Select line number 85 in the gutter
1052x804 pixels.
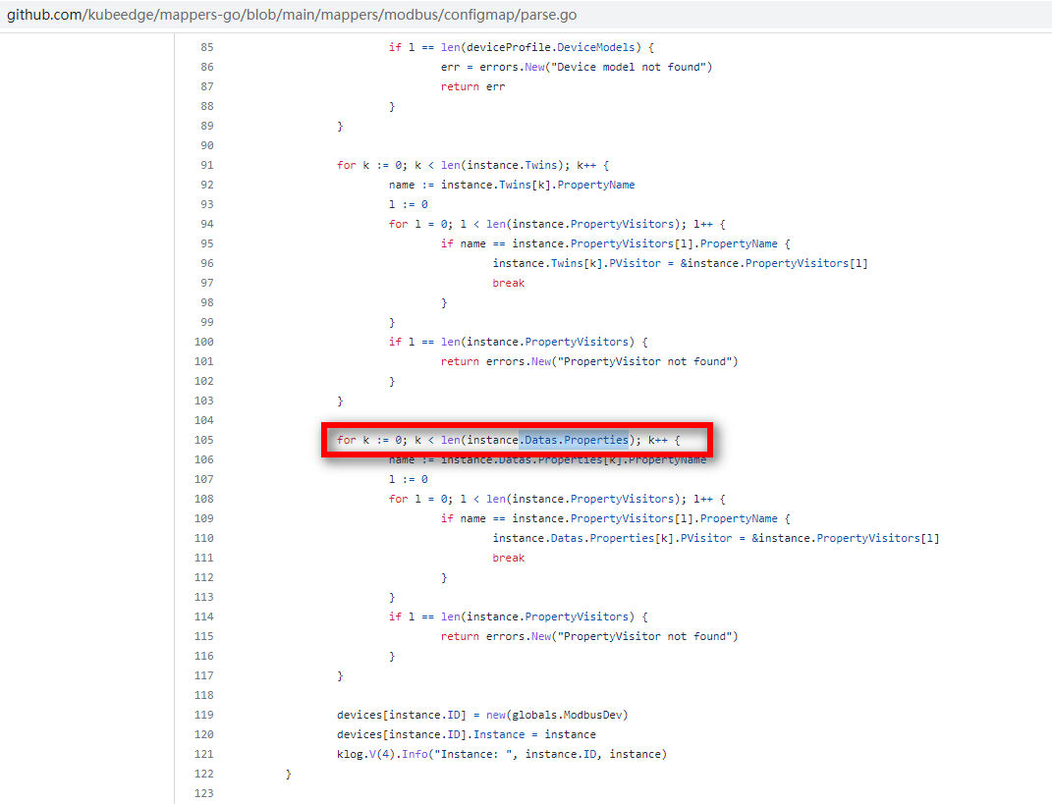[x=203, y=46]
